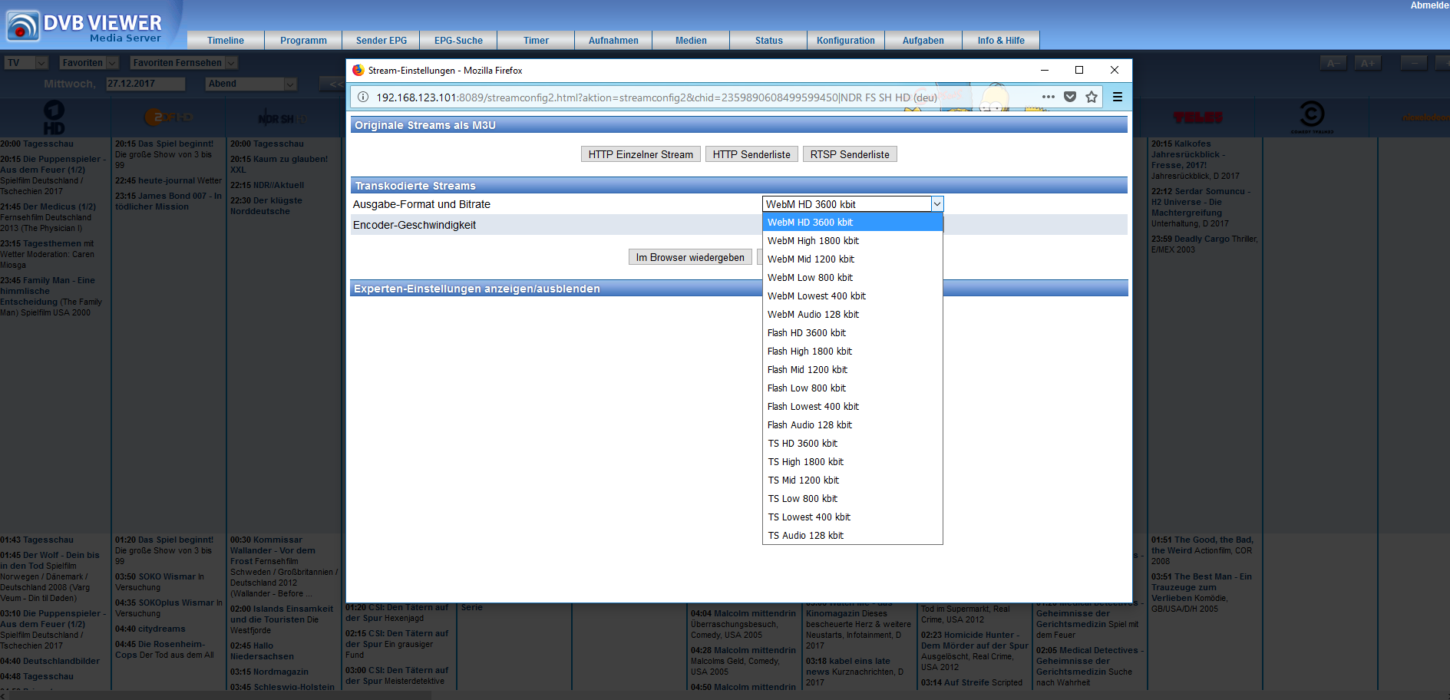1450x700 pixels.
Task: Click HTTP Senderliste button
Action: coord(751,154)
